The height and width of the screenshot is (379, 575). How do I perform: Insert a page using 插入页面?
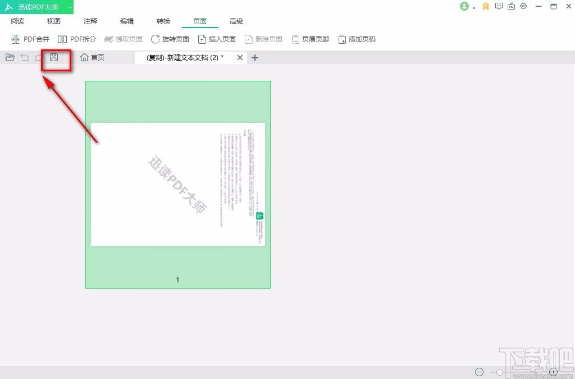click(x=217, y=39)
